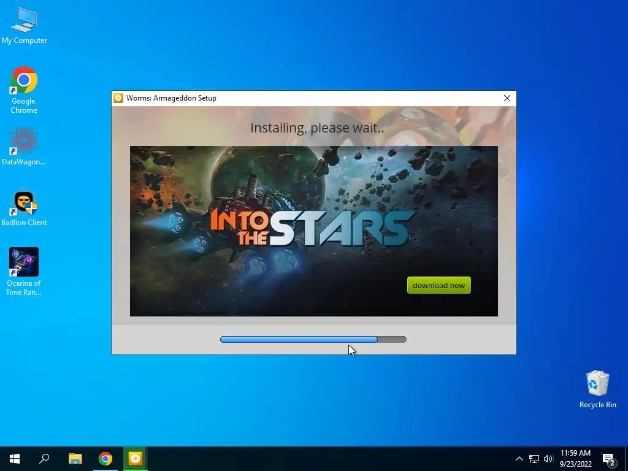Open the My Computer desktop icon
Viewport: 628px width, 471px height.
(24, 25)
